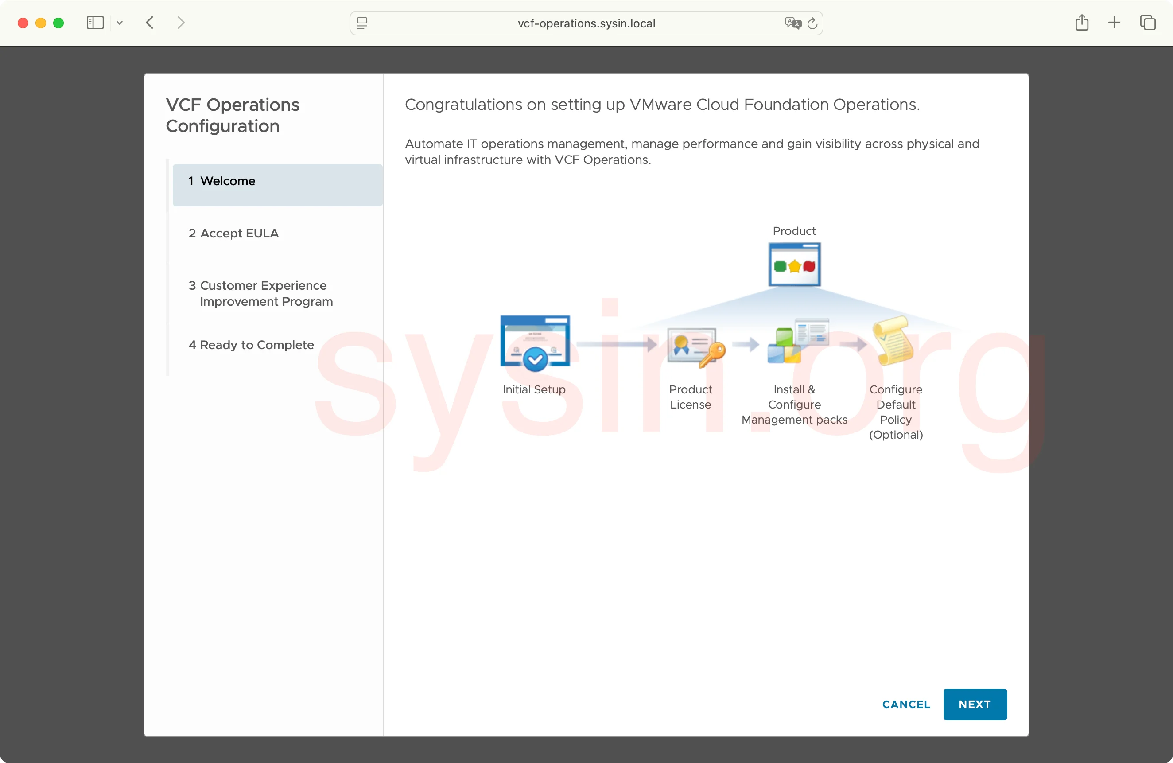Expand the sidebar options chevron
Screen dimensions: 1173x763
click(x=120, y=23)
